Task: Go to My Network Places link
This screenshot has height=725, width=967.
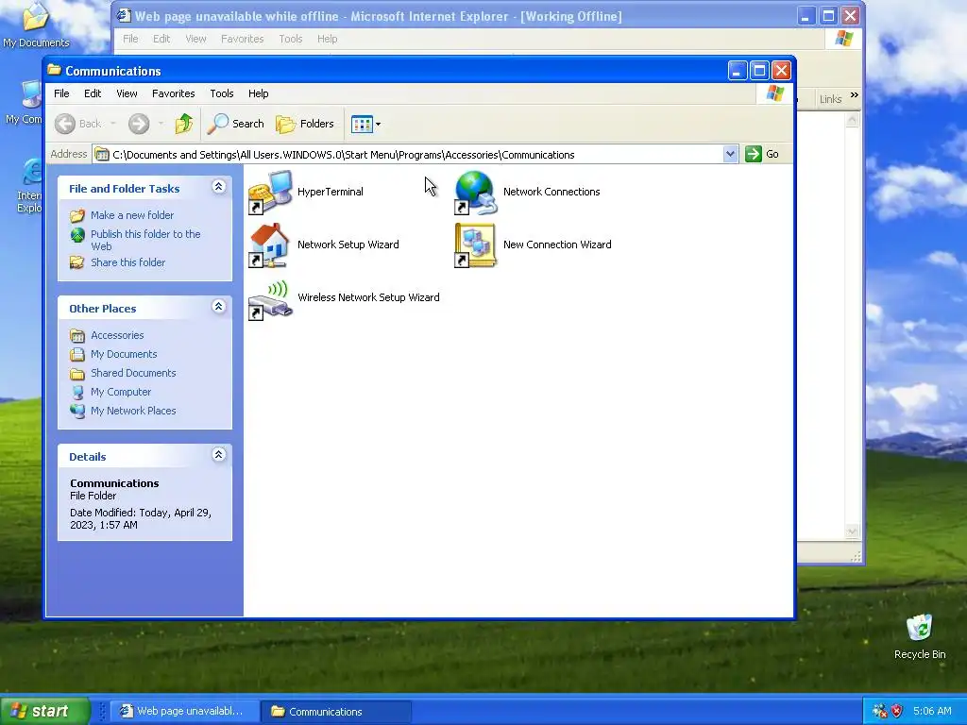Action: [133, 412]
